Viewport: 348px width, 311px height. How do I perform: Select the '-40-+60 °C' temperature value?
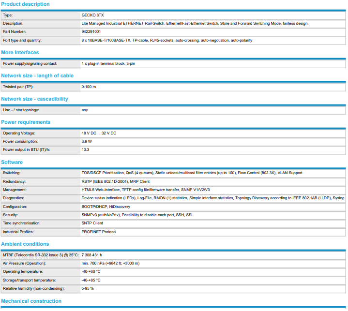(x=91, y=271)
